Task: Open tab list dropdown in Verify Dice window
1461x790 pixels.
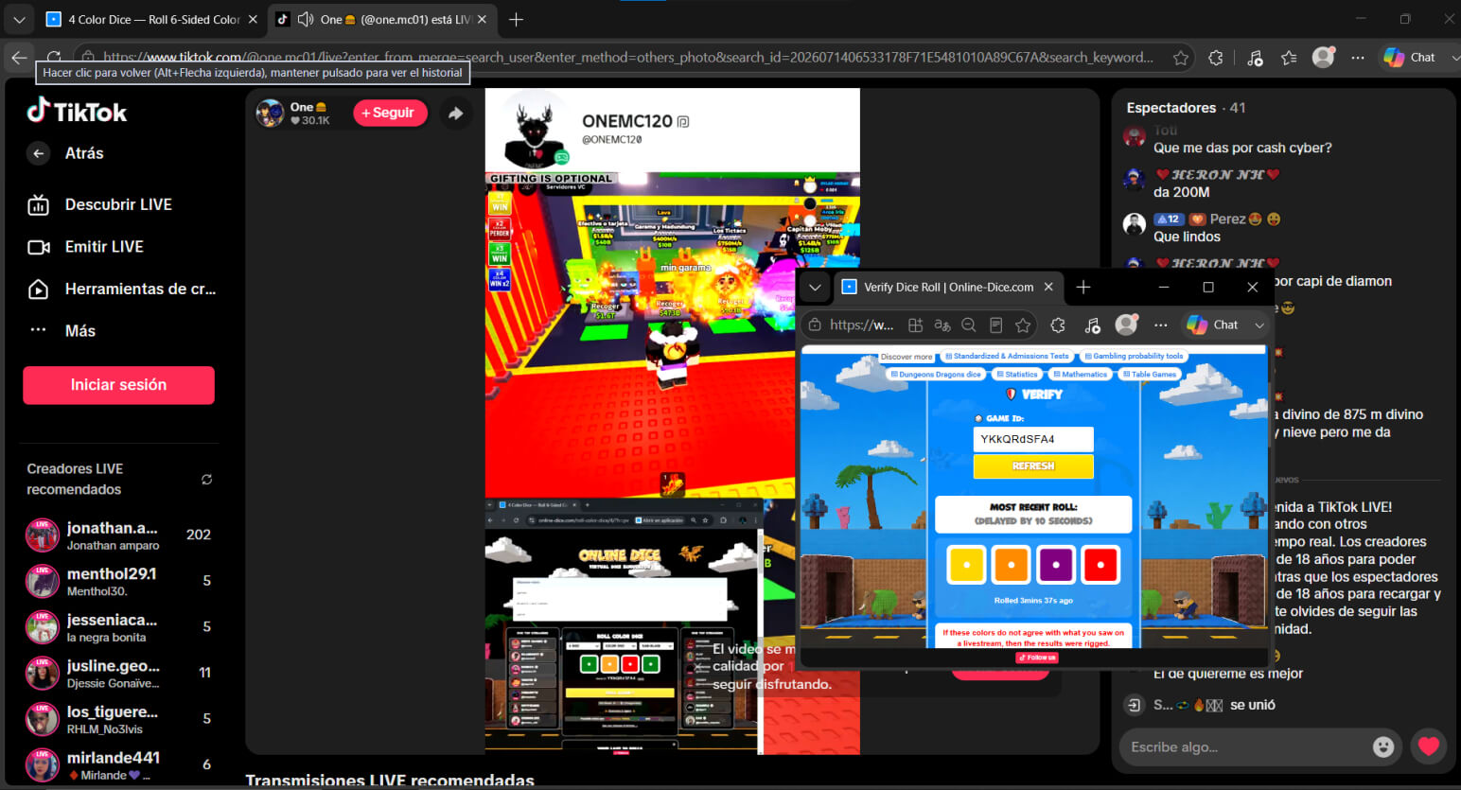Action: [x=815, y=287]
